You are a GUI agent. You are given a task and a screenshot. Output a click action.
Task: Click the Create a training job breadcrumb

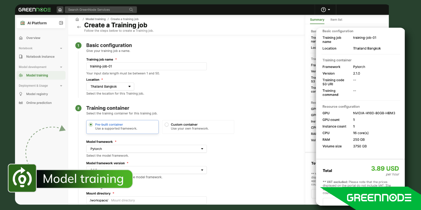click(x=124, y=19)
